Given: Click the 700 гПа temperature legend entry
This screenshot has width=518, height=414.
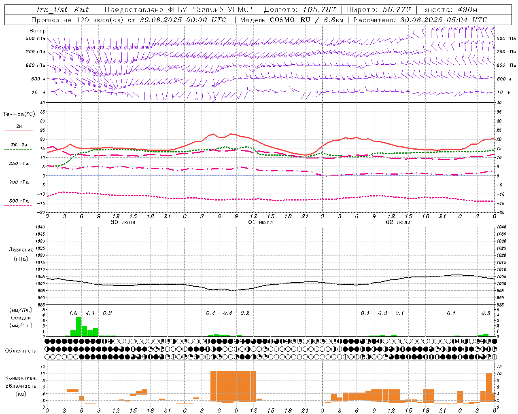Looking at the screenshot, I should [19, 182].
